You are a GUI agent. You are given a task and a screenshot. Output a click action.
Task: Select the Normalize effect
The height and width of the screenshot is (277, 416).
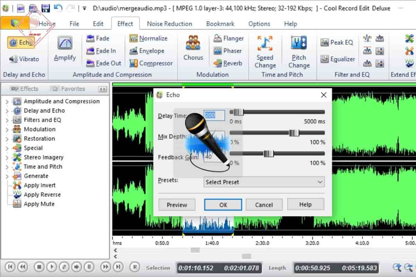[x=150, y=38]
